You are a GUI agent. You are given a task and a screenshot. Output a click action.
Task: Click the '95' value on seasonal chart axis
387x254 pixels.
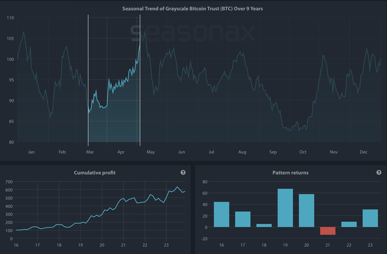coord(12,80)
